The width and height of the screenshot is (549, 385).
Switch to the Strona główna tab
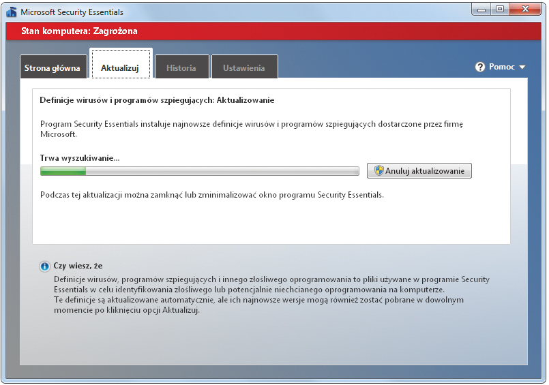[x=53, y=68]
